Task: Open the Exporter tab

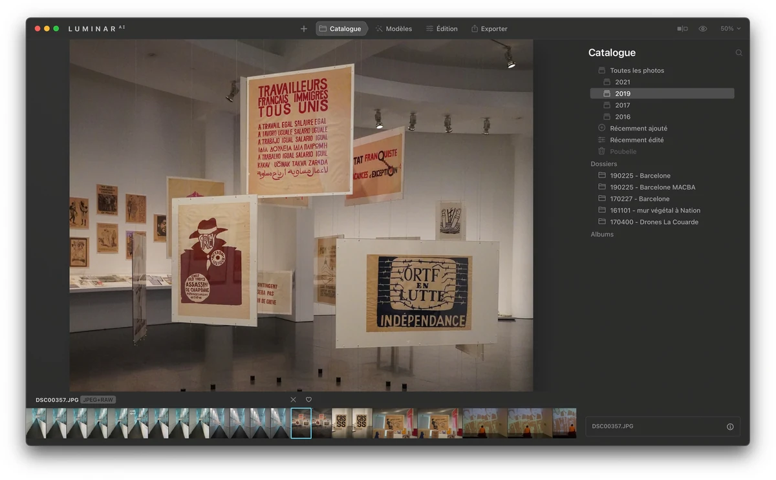Action: pyautogui.click(x=489, y=28)
